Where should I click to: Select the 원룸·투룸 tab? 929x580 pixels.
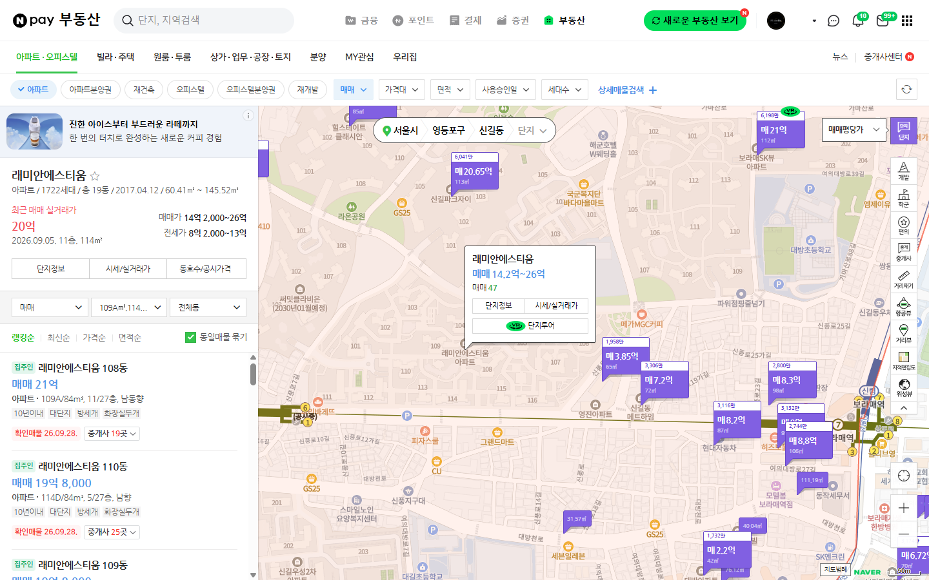click(172, 57)
